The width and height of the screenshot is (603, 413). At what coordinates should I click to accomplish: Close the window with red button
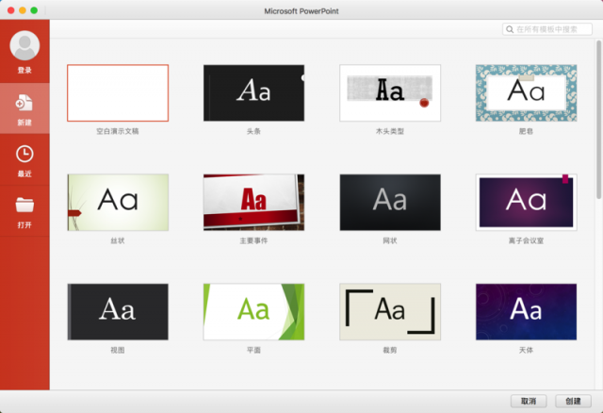point(10,10)
